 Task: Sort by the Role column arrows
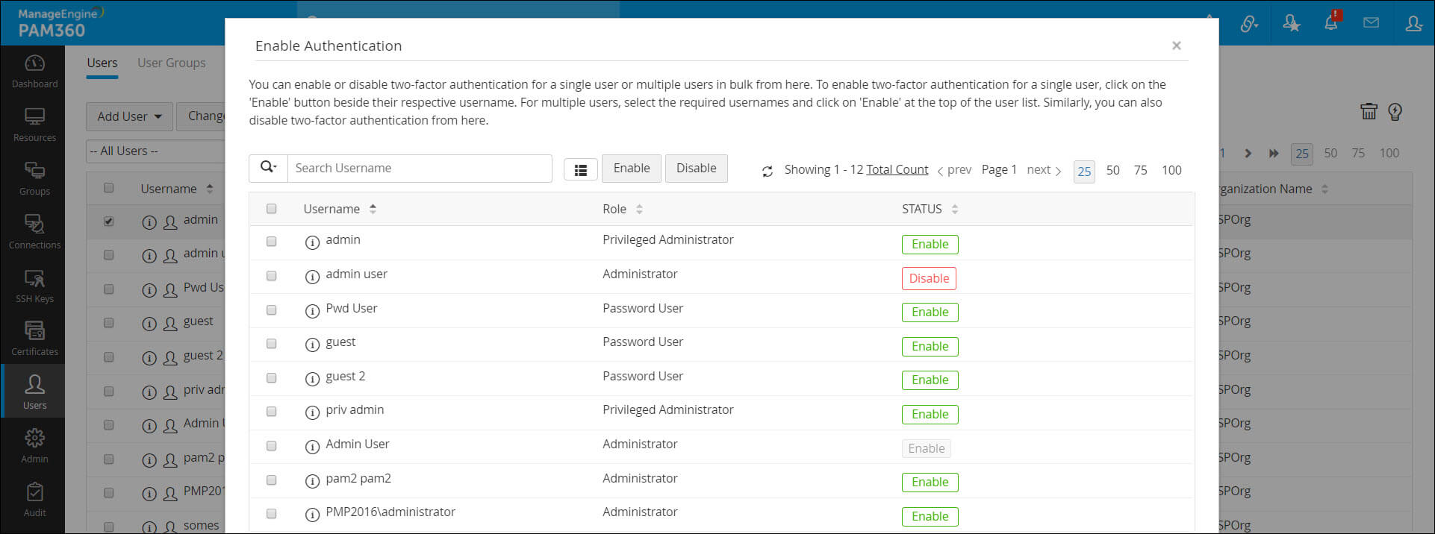(x=639, y=210)
